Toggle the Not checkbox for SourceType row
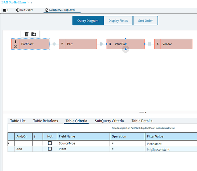Image resolution: width=197 pixels, height=171 pixels. [x=50, y=143]
